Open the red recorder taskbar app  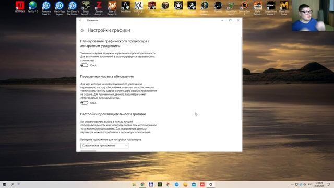coord(202,184)
